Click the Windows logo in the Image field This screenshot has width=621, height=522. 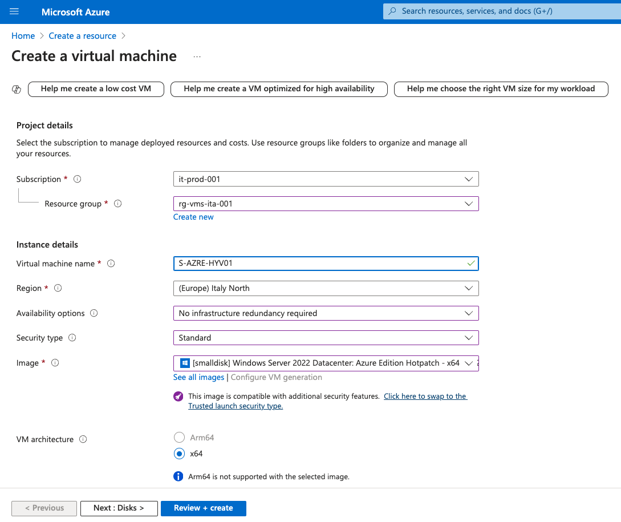[184, 363]
